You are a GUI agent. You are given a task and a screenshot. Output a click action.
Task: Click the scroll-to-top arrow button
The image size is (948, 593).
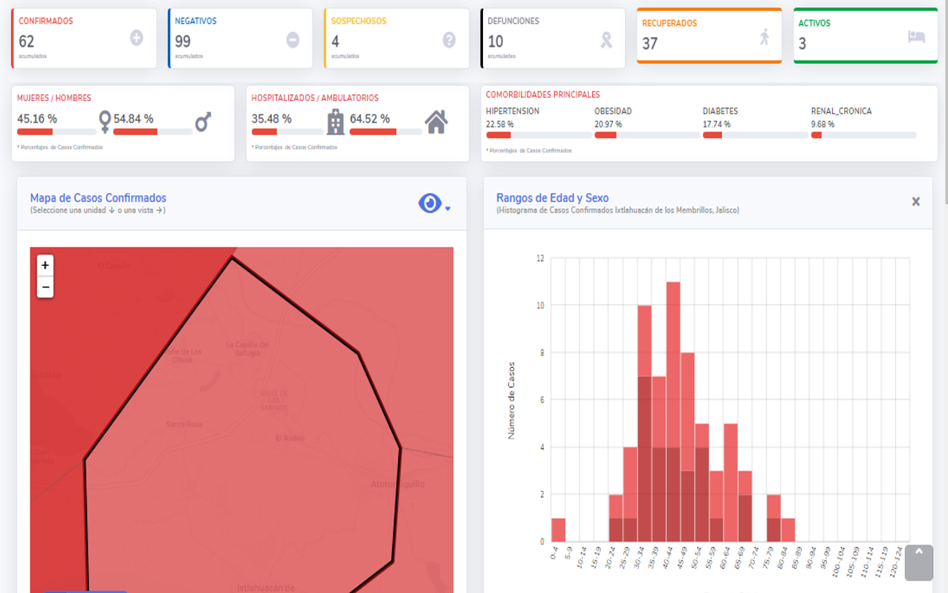pos(919,563)
